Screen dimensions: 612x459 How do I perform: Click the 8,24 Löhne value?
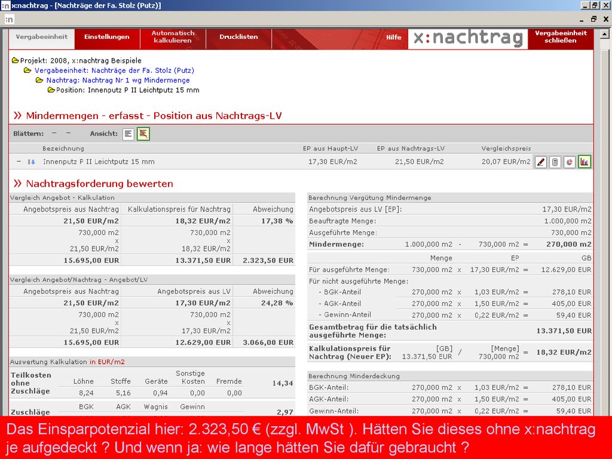pyautogui.click(x=86, y=393)
